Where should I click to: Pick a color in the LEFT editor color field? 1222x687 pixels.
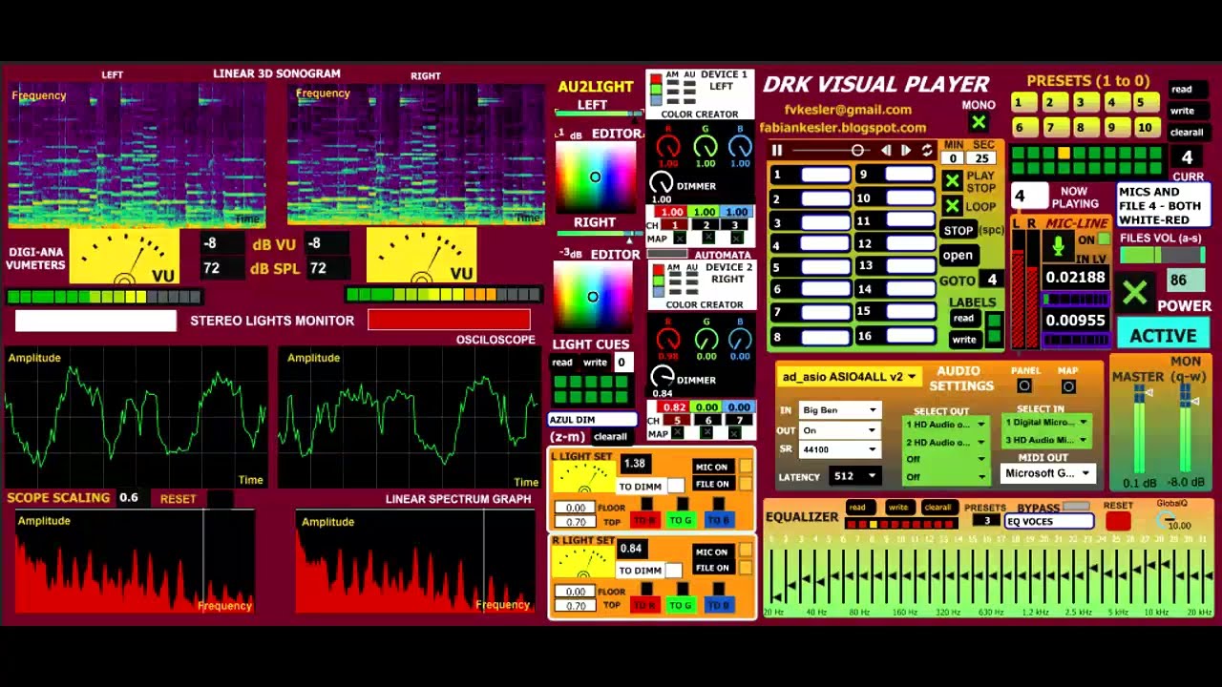(x=594, y=177)
